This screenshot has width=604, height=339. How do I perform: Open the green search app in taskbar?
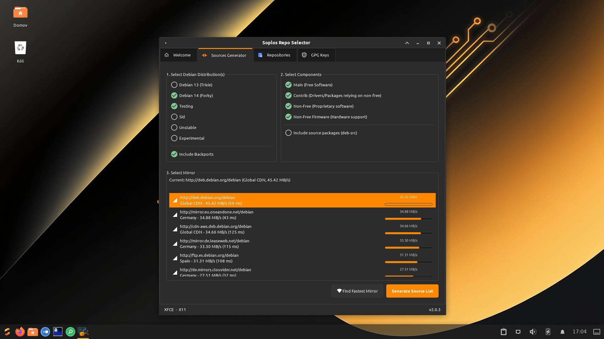pyautogui.click(x=70, y=332)
